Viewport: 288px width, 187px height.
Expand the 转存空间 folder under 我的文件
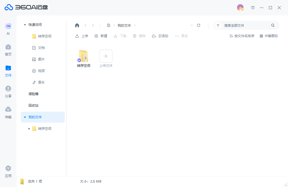(29, 128)
